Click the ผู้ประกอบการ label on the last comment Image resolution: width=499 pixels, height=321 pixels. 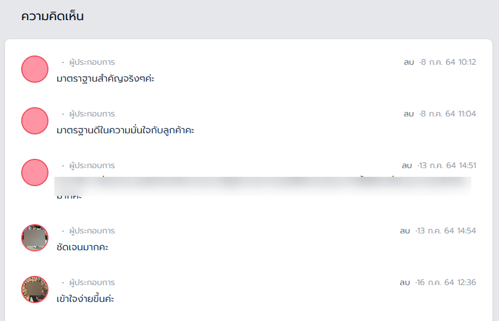click(x=92, y=282)
